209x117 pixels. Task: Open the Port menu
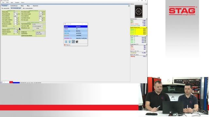coord(3,2)
